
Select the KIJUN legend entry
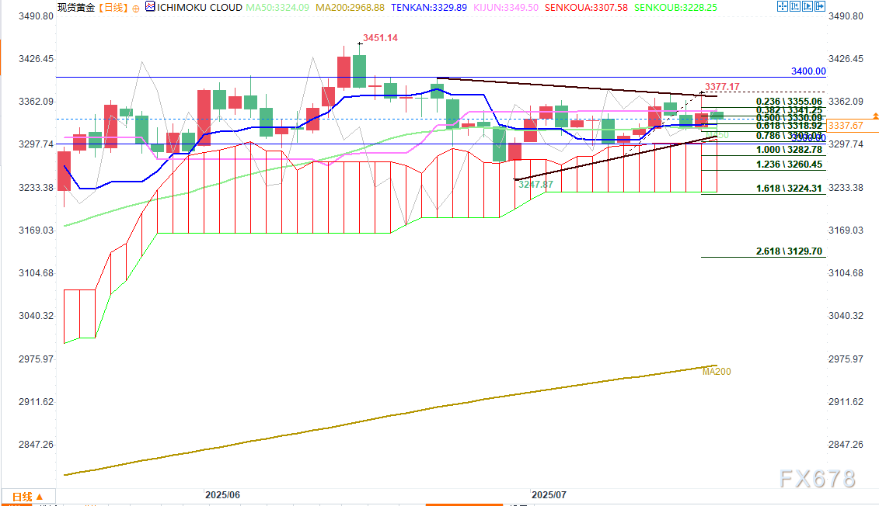tap(506, 7)
